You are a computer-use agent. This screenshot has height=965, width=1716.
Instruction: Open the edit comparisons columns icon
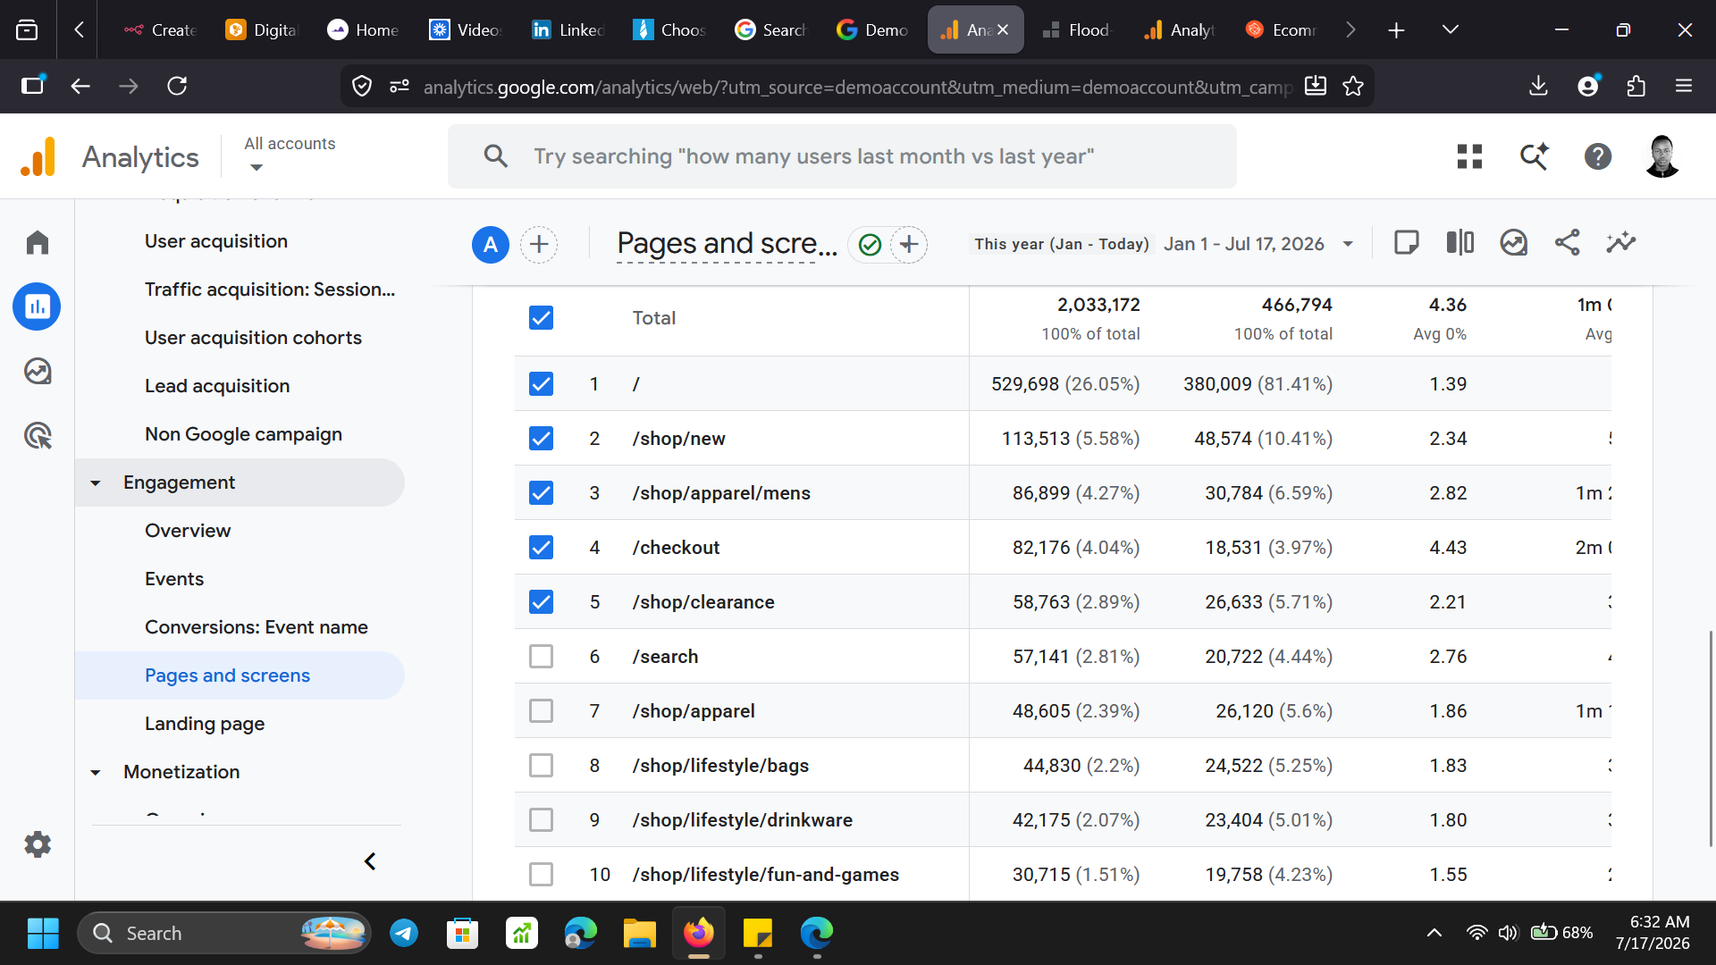[x=1460, y=242]
